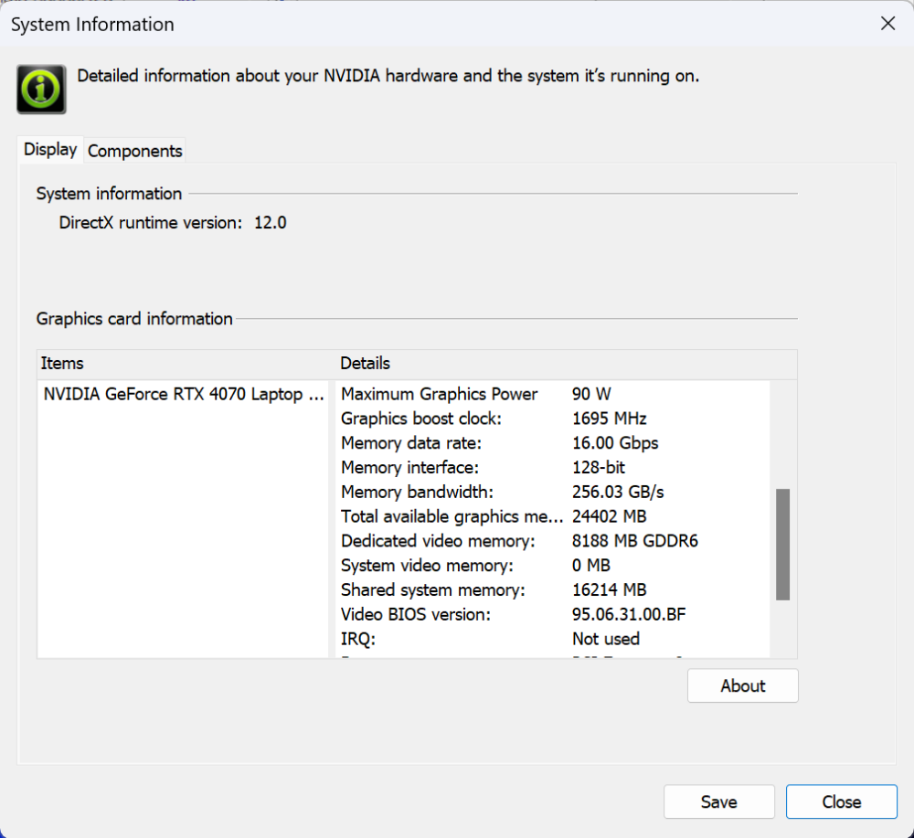The height and width of the screenshot is (838, 914).
Task: Click the Memory interface label
Action: pyautogui.click(x=409, y=468)
